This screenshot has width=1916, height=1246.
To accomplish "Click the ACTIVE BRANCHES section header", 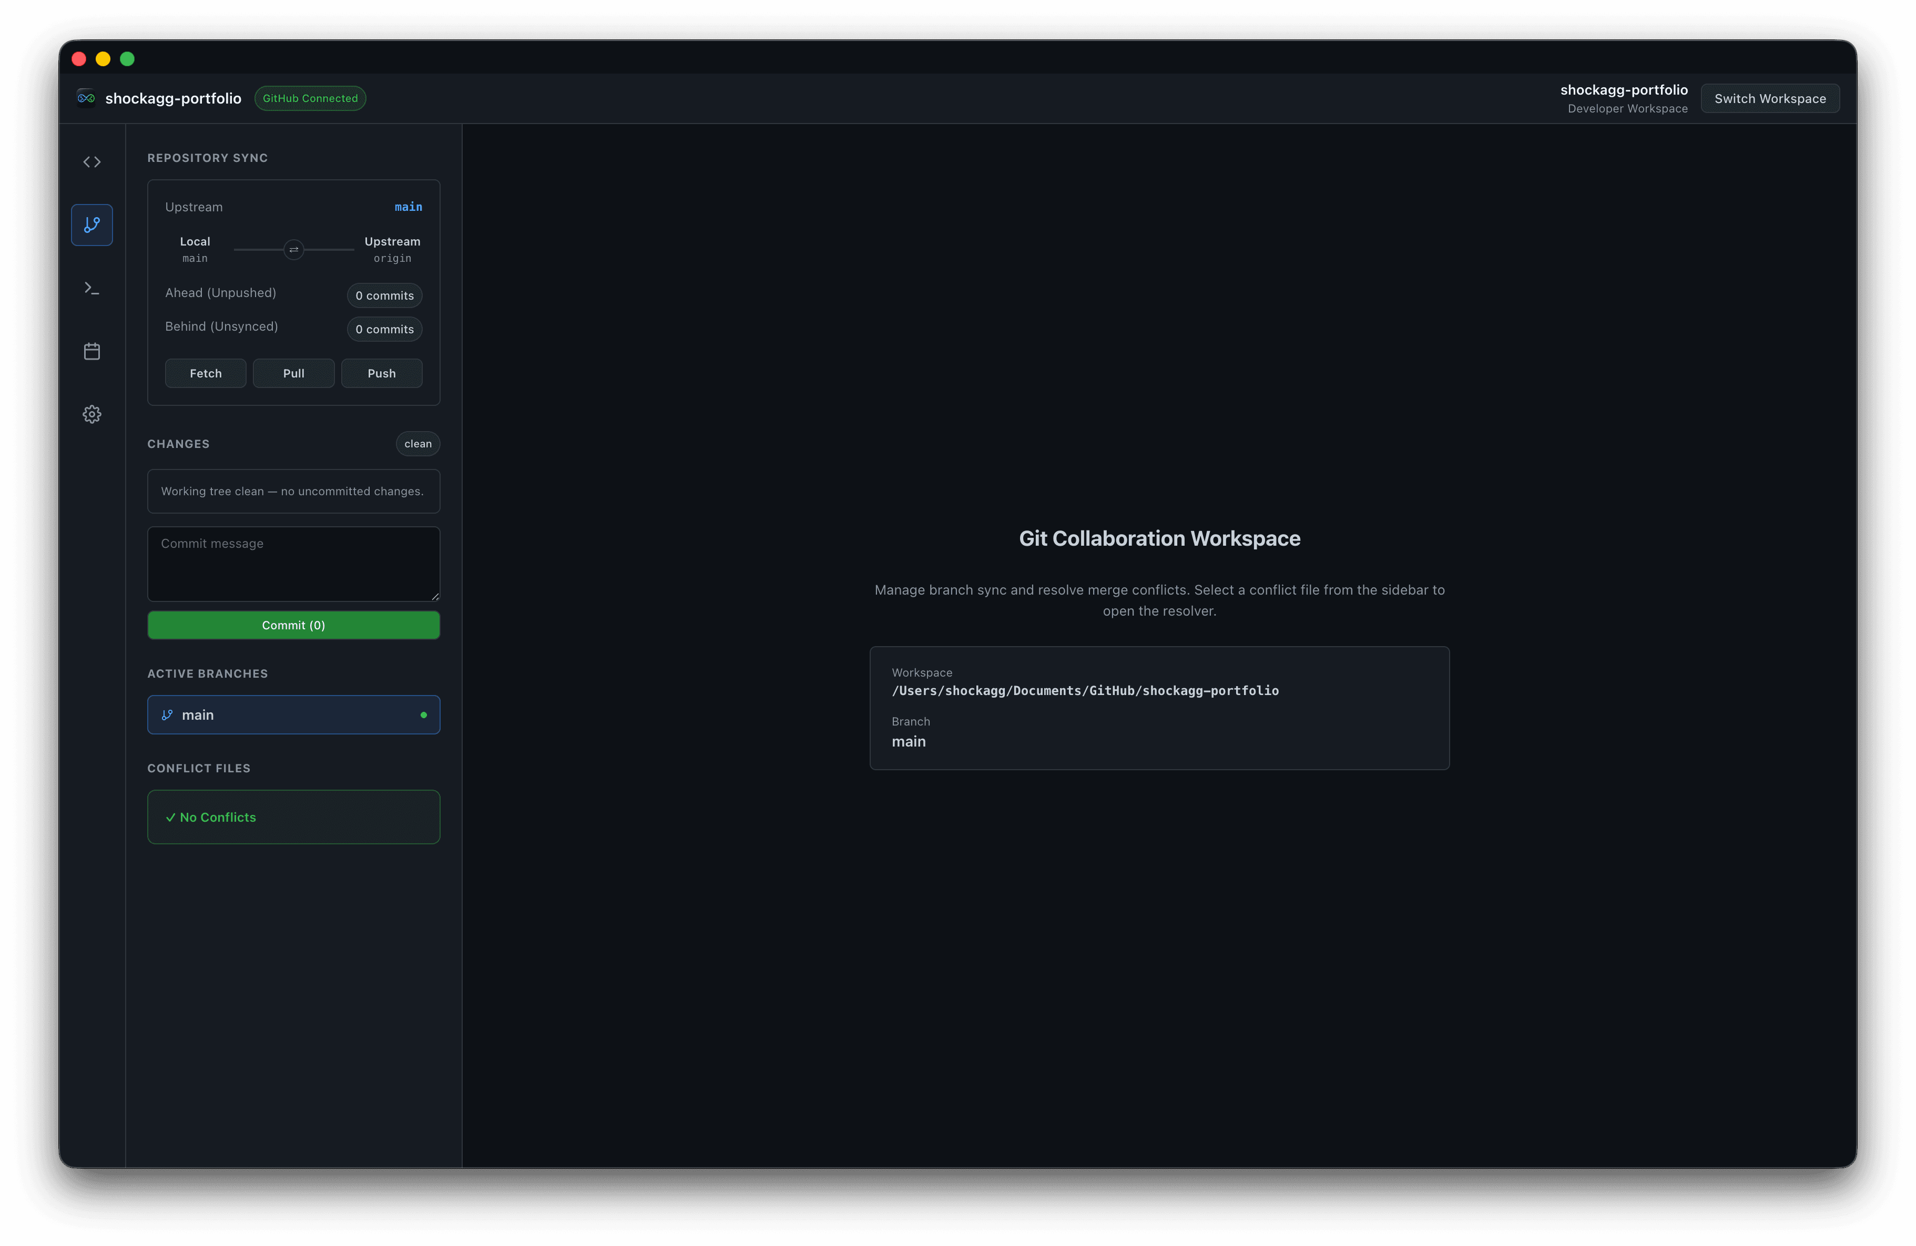I will click(208, 673).
